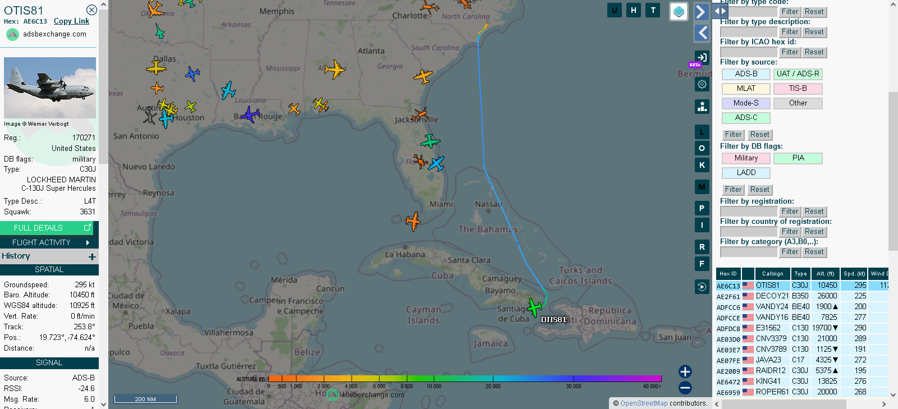Click the I map button
898x409 pixels.
(702, 225)
